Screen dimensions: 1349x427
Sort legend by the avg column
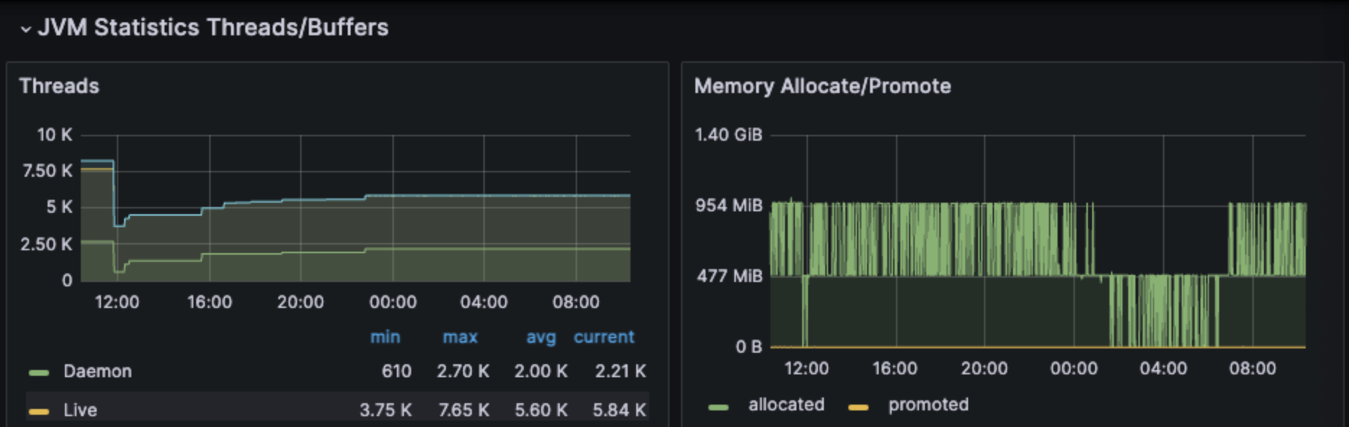click(541, 337)
